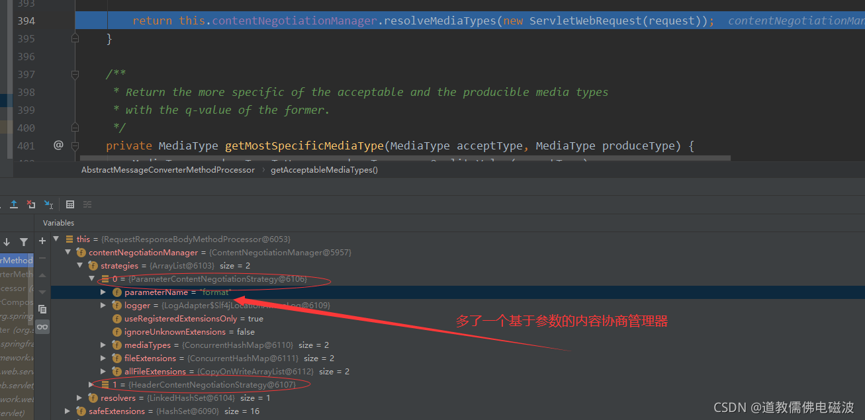Collapse the 'this' variable node
Screen dimensions: 865x420
coord(56,239)
